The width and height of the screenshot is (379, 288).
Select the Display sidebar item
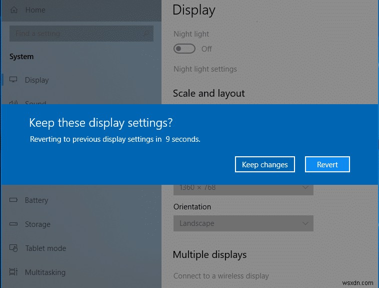(x=36, y=80)
